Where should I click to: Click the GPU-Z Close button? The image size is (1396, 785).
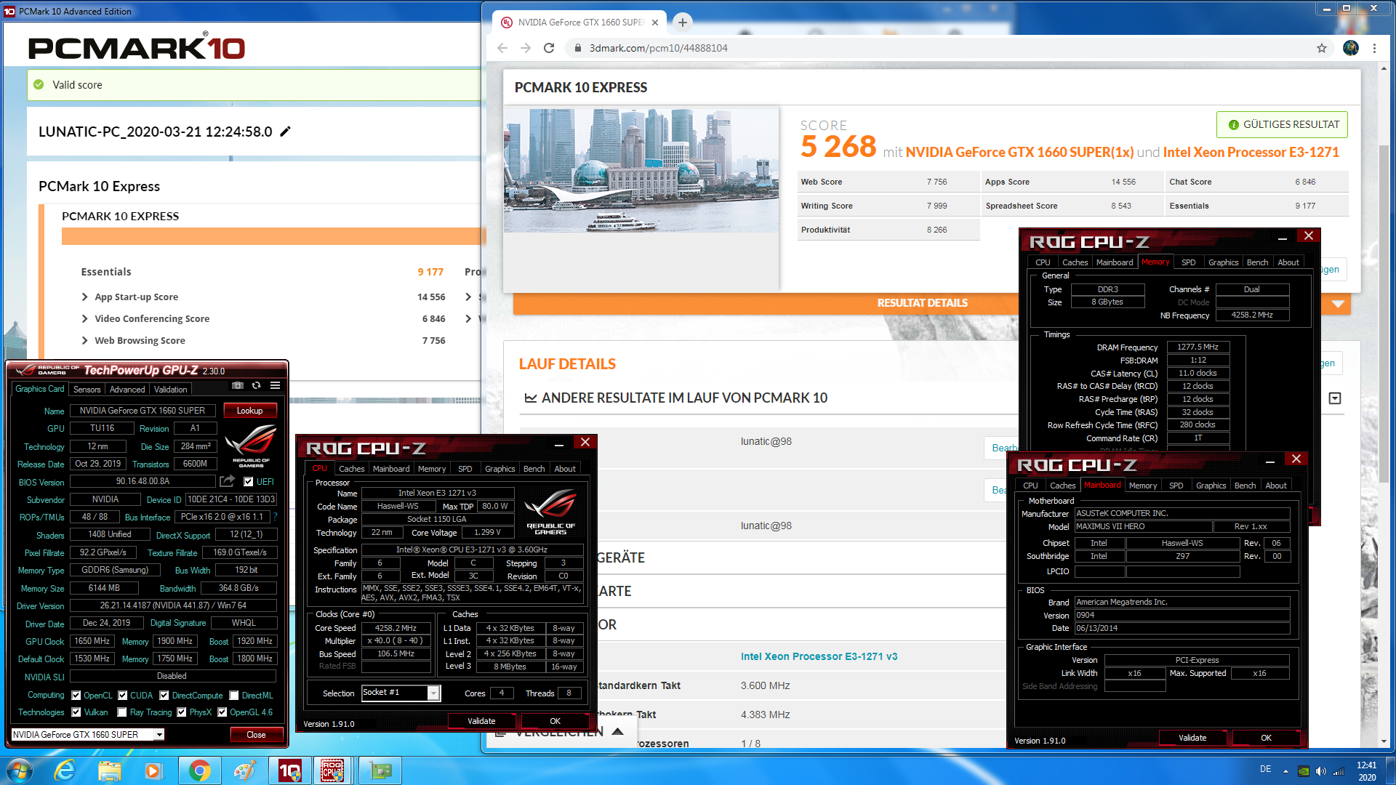point(257,735)
